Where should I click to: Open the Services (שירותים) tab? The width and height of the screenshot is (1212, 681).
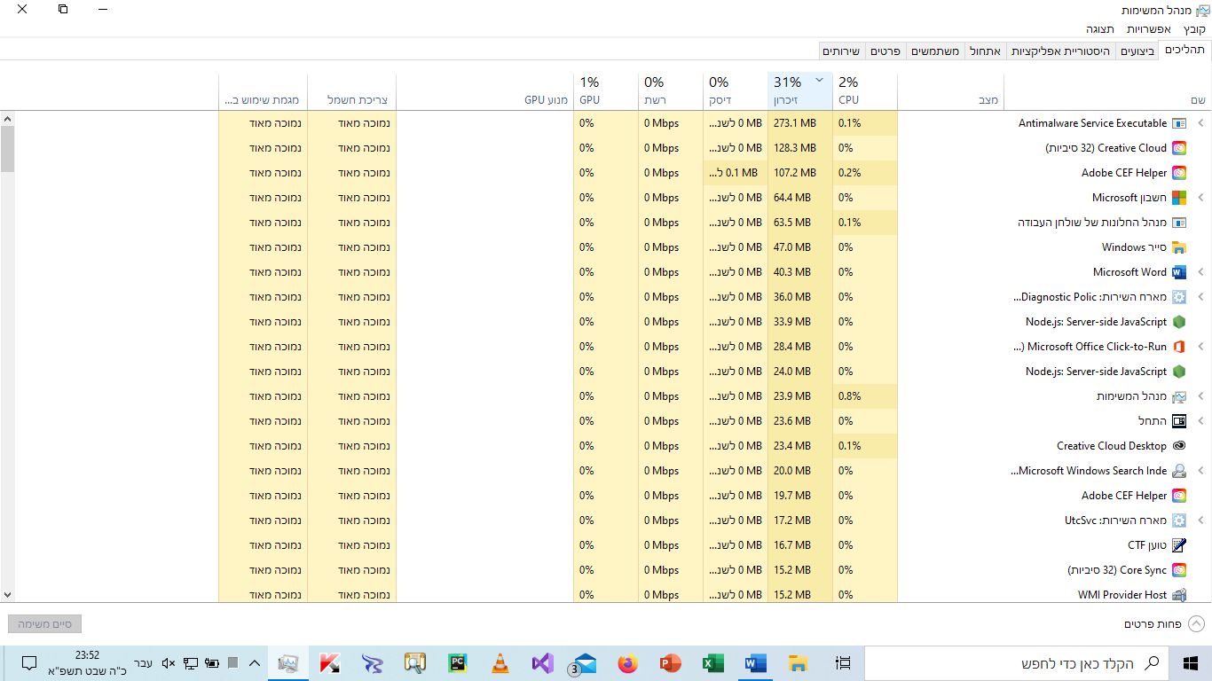click(x=842, y=51)
